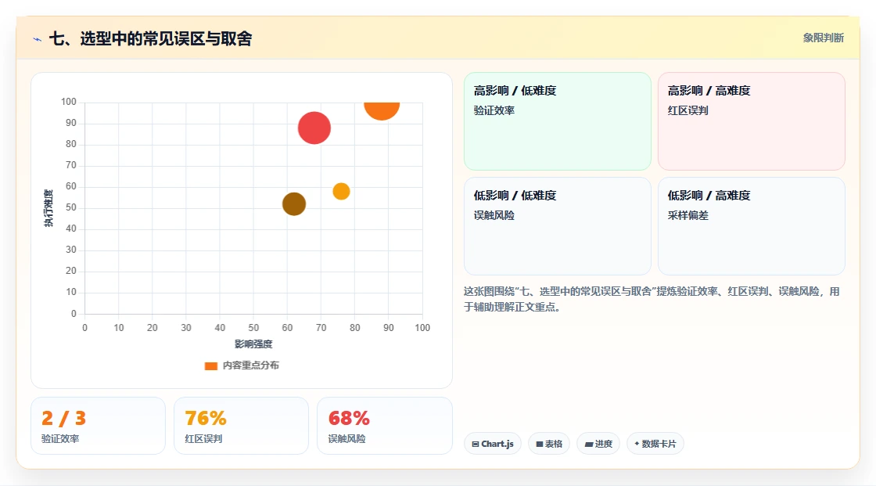The height and width of the screenshot is (486, 876).
Task: Select the Chart.js tag chip
Action: click(493, 444)
